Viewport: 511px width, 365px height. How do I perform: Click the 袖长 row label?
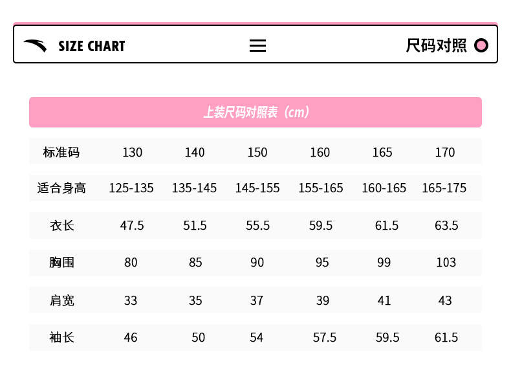click(61, 337)
